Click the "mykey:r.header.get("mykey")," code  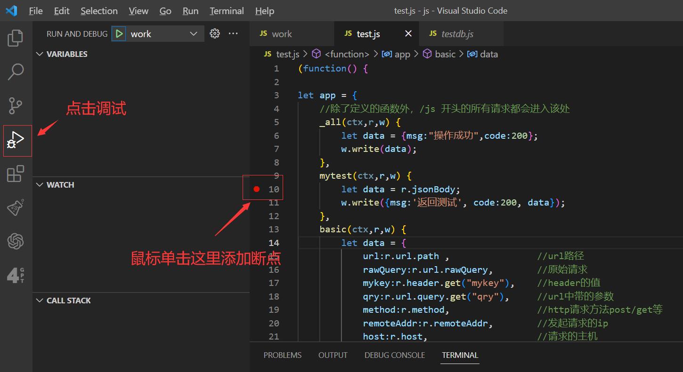(439, 283)
